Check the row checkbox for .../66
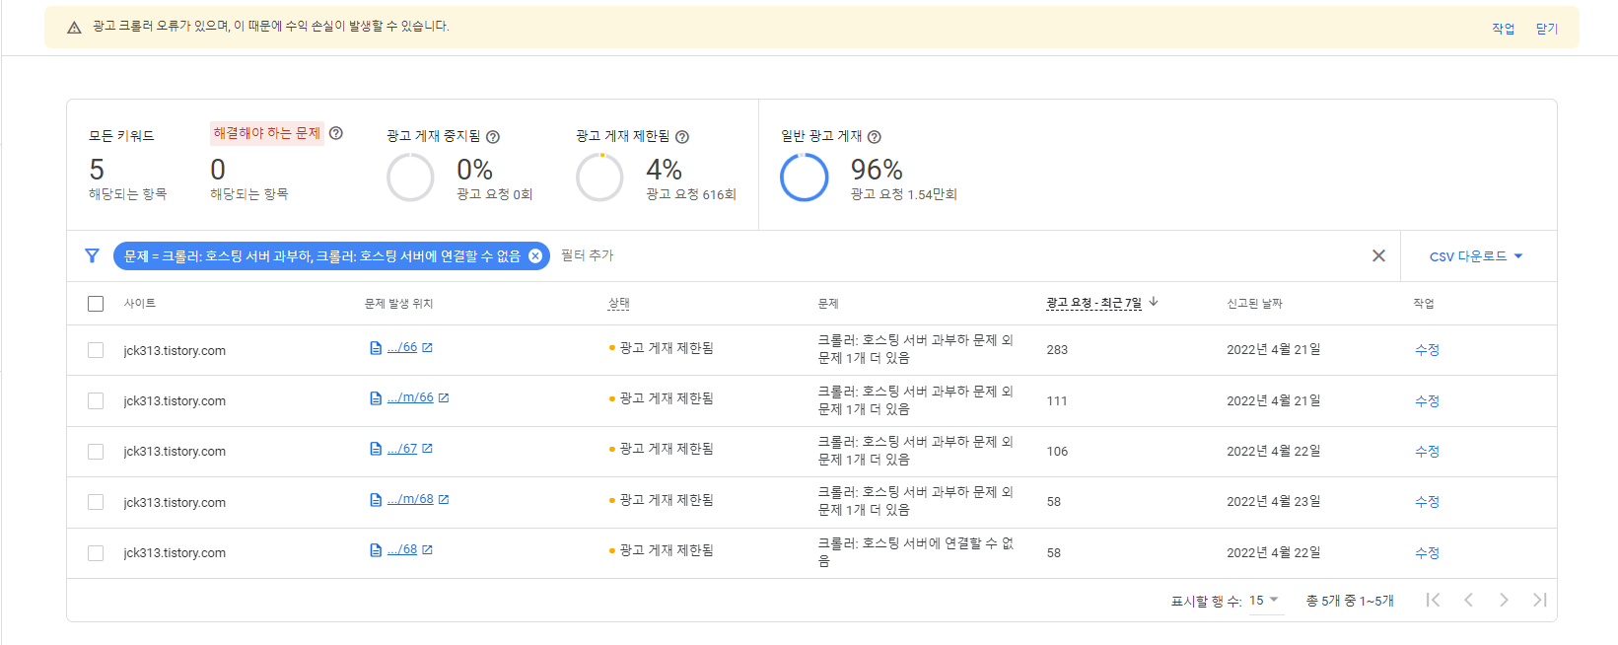This screenshot has height=645, width=1618. tap(96, 350)
